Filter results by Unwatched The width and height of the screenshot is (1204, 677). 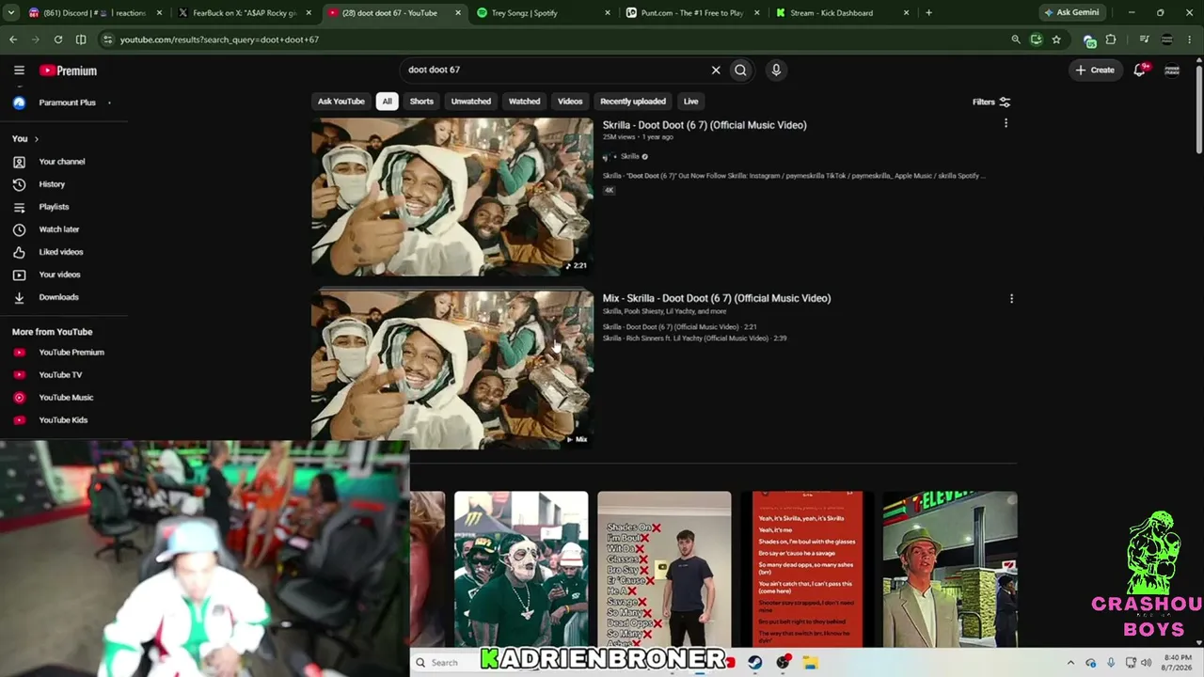471,102
